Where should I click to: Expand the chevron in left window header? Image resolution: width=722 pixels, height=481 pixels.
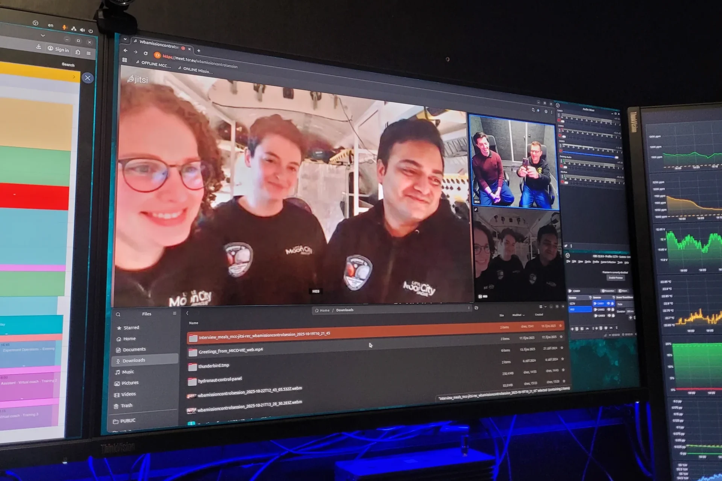[x=43, y=36]
